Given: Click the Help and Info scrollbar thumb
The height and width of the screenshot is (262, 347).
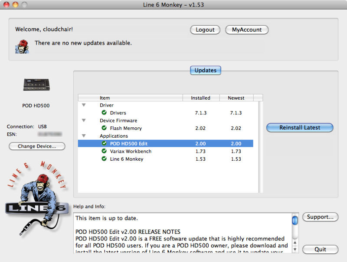Looking at the screenshot, I should (295, 220).
